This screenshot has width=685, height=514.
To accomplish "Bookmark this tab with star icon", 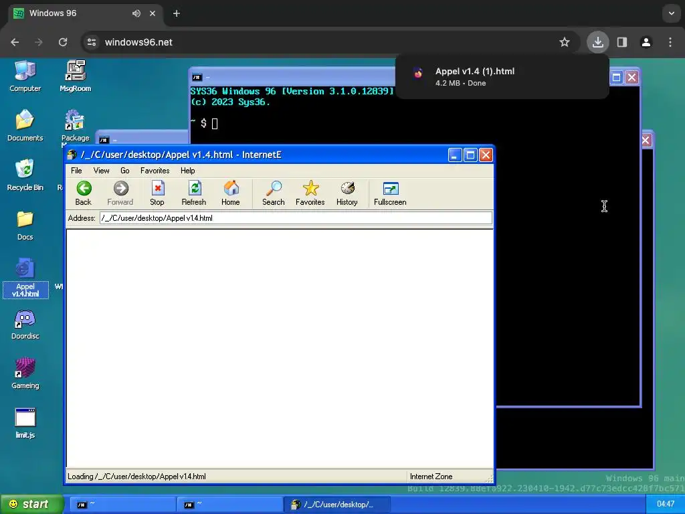I will (x=565, y=42).
